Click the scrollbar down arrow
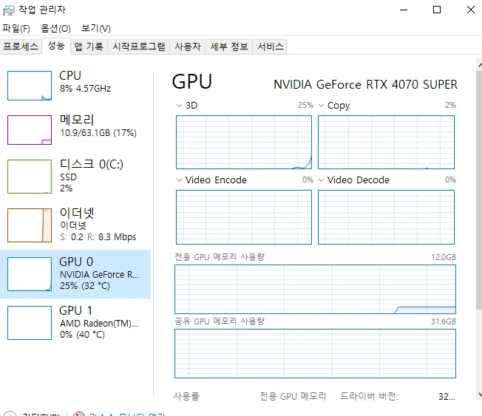 [480, 394]
